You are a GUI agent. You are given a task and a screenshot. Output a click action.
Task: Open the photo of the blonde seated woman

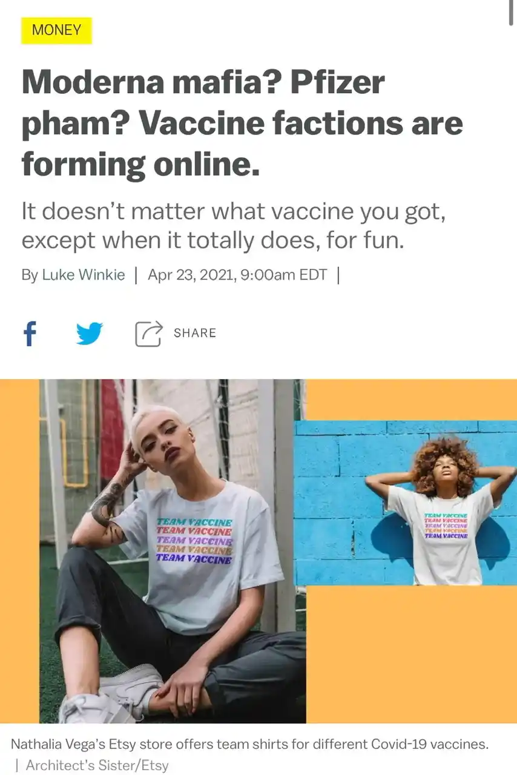click(x=173, y=551)
